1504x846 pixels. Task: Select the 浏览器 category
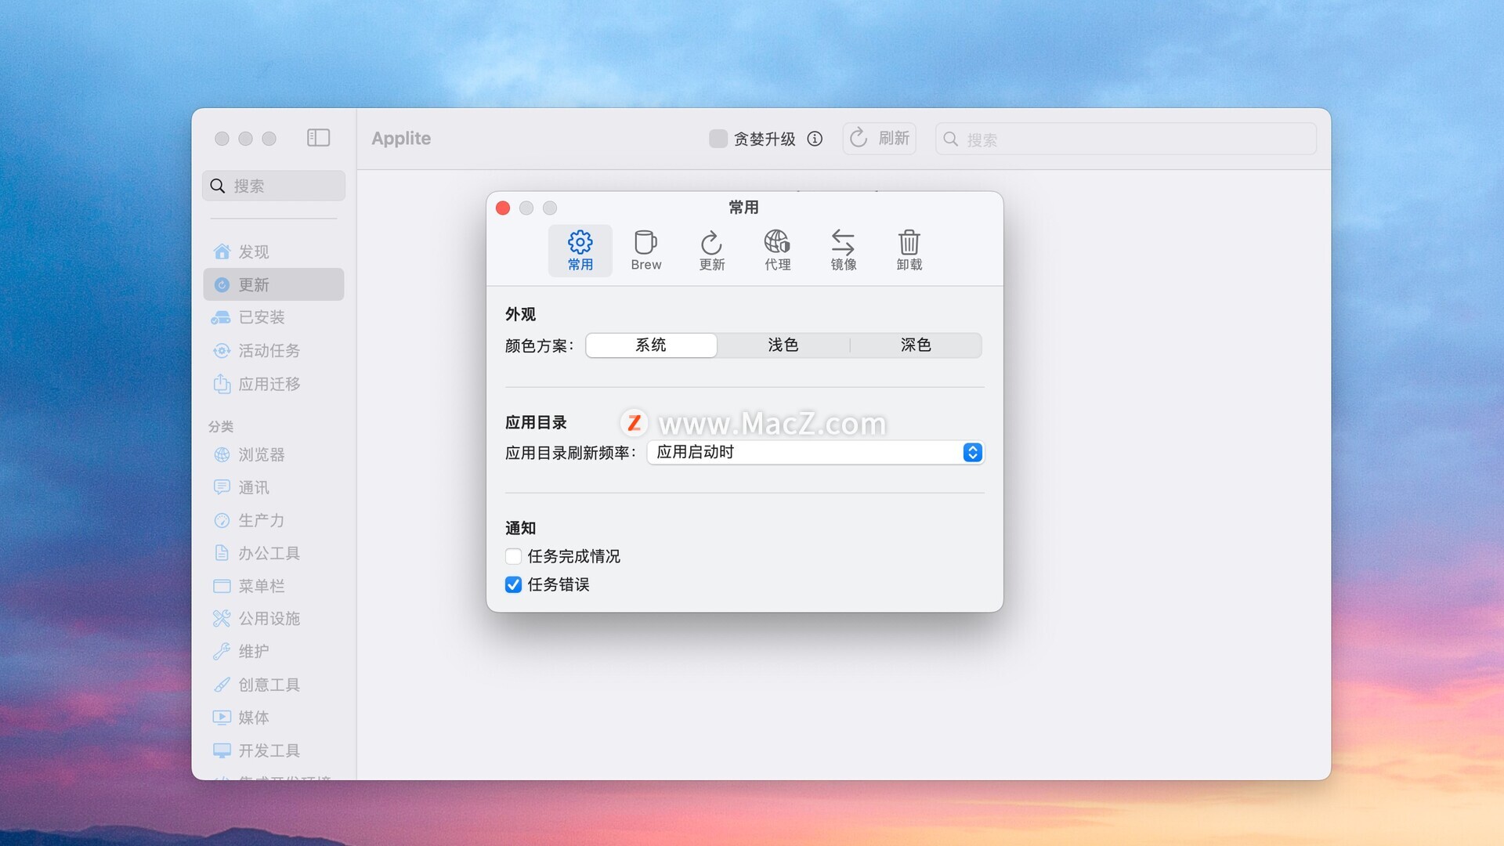click(262, 455)
